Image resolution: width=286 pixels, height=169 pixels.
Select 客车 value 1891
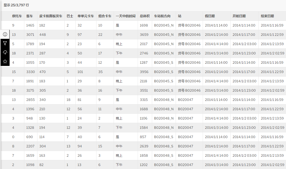pos(30,81)
